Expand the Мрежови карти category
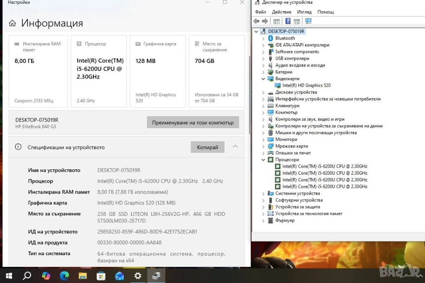Viewport: 425px width, 283px height. pyautogui.click(x=263, y=146)
